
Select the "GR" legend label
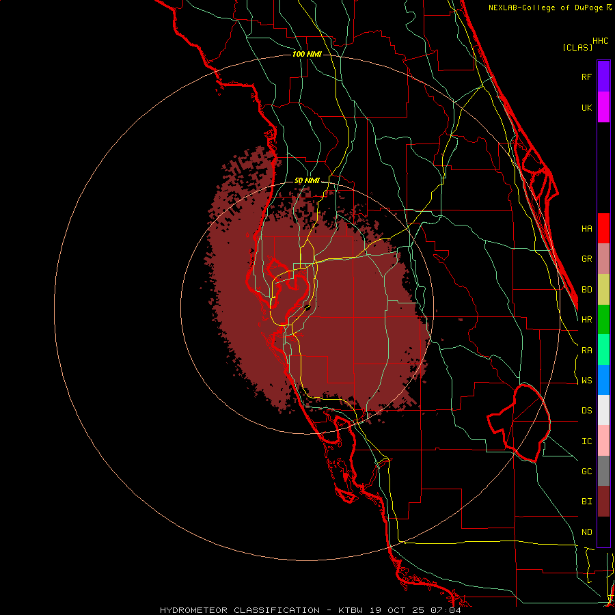(x=586, y=259)
